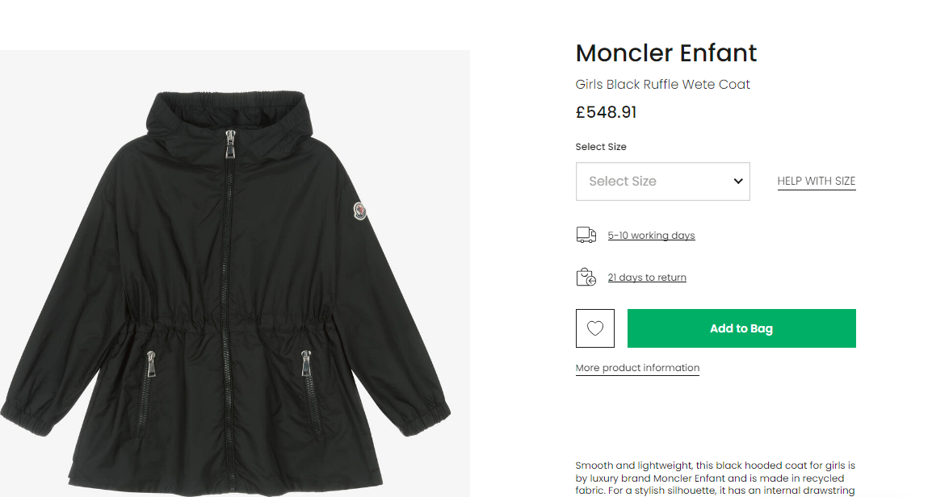928x497 pixels.
Task: Click the returns bag icon
Action: [x=586, y=278]
